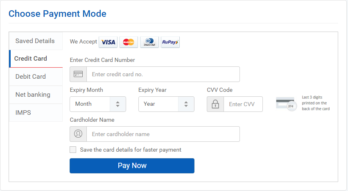Click the CVV hint card illustration
Screen dimensions: 348x191
pos(286,104)
